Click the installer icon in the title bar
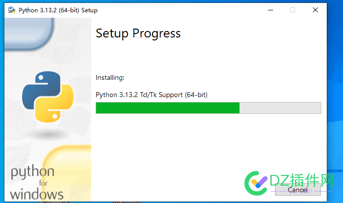The height and width of the screenshot is (203, 343). coord(12,10)
